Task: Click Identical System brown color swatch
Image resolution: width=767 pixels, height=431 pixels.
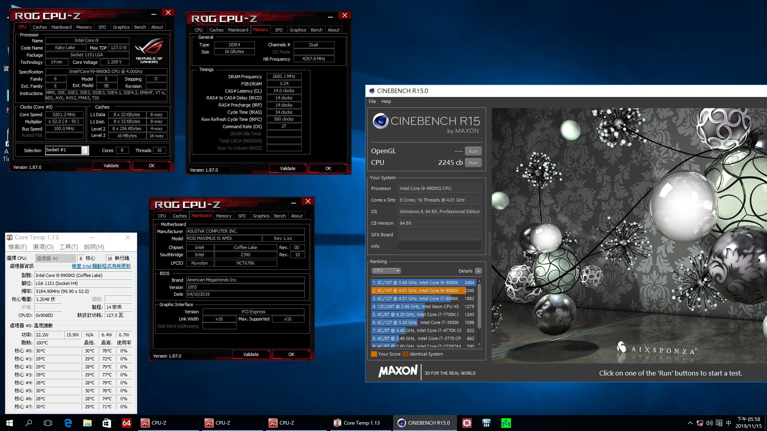Action: (x=405, y=354)
